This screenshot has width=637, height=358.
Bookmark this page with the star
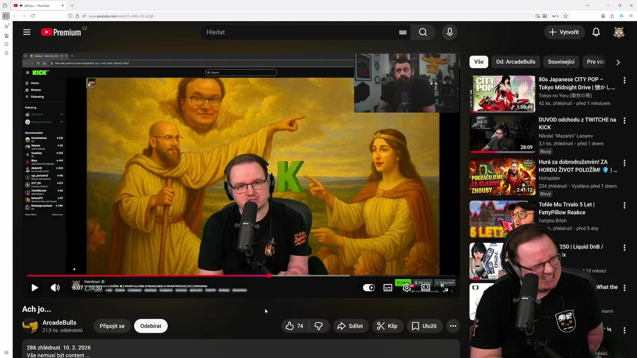coord(566,16)
